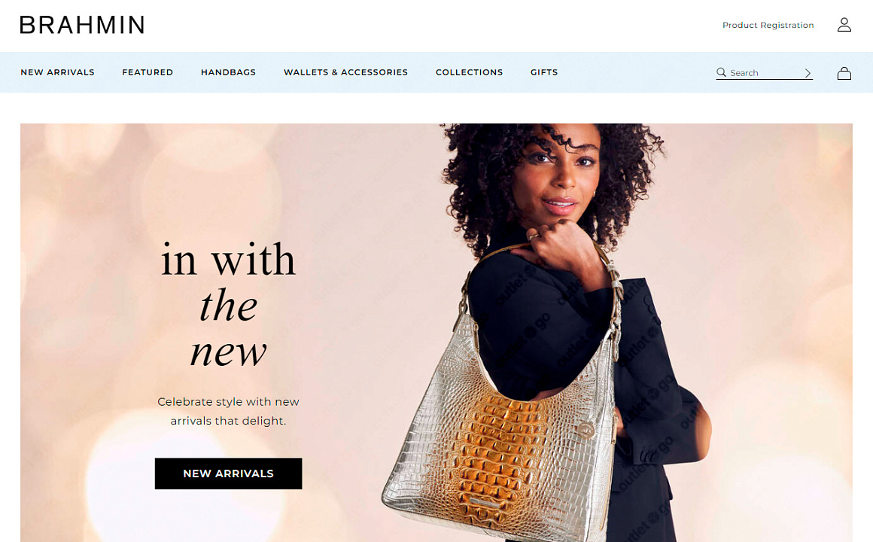This screenshot has width=873, height=542.
Task: Click the black NEW ARRIVALS button
Action: (228, 473)
